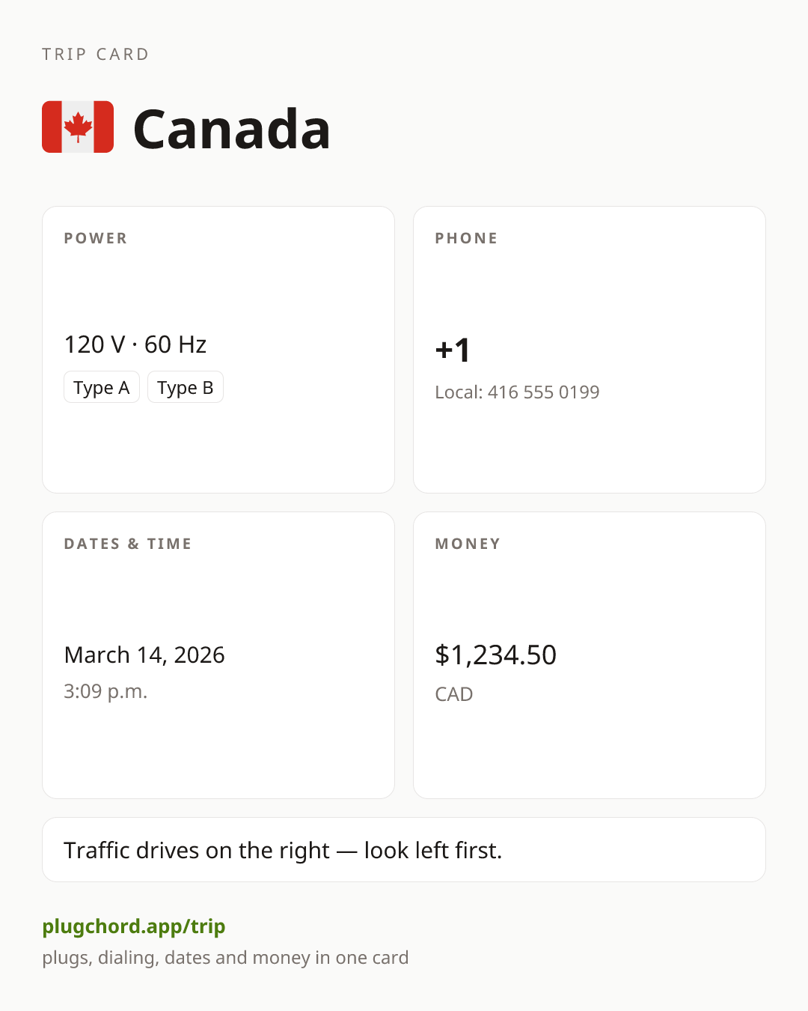Click the $1,234.50 amount
Screen dimensions: 808x1011
tap(496, 655)
